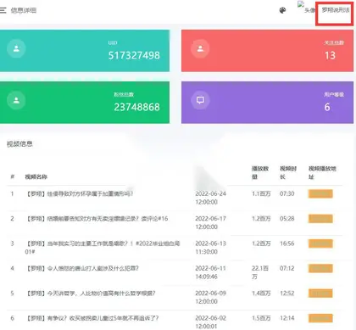The image size is (356, 330).
Task: Click the 视频名称 column header
Action: point(36,176)
